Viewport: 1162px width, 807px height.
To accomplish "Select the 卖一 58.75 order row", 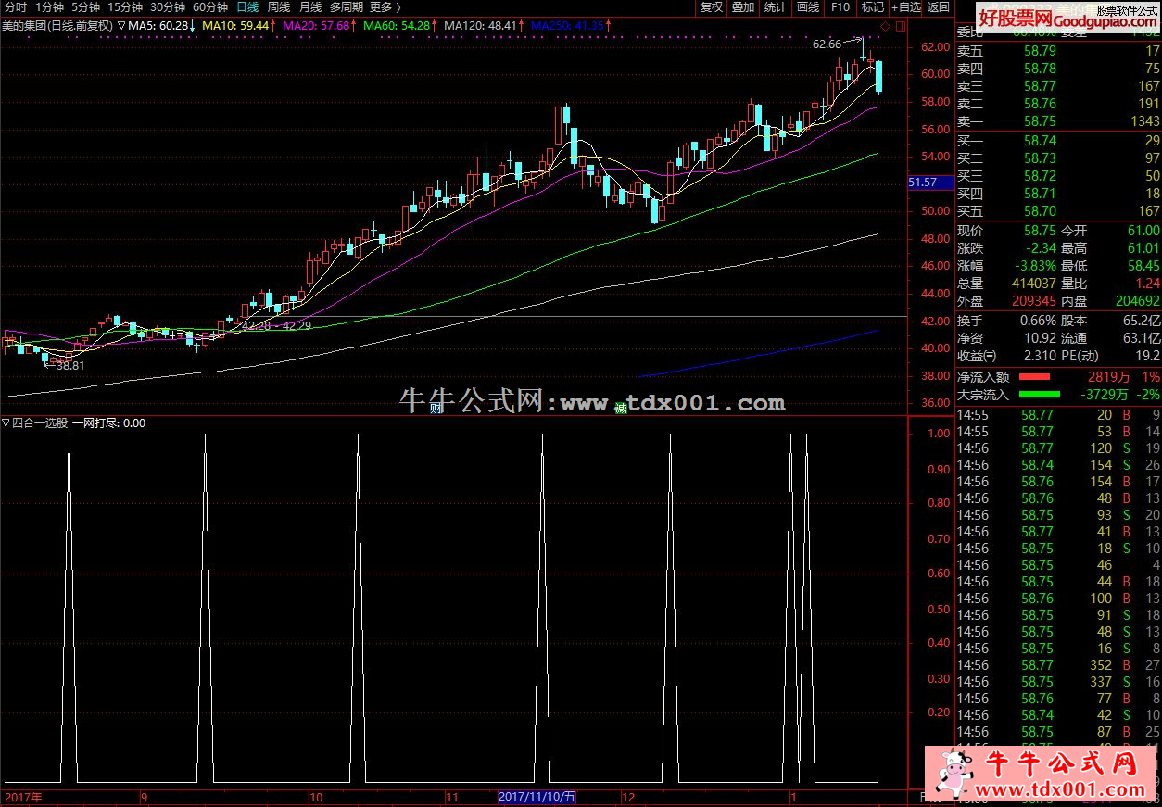I will [1058, 121].
